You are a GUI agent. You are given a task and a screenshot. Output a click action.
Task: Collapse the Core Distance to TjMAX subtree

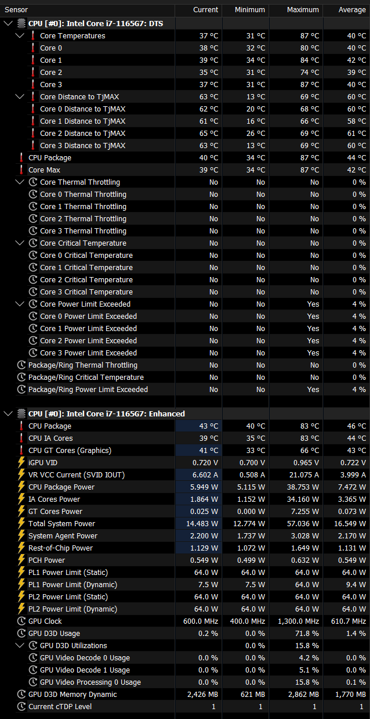(20, 96)
